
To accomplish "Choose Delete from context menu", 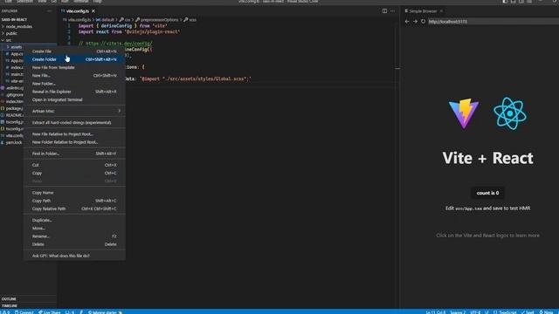I will click(74, 244).
